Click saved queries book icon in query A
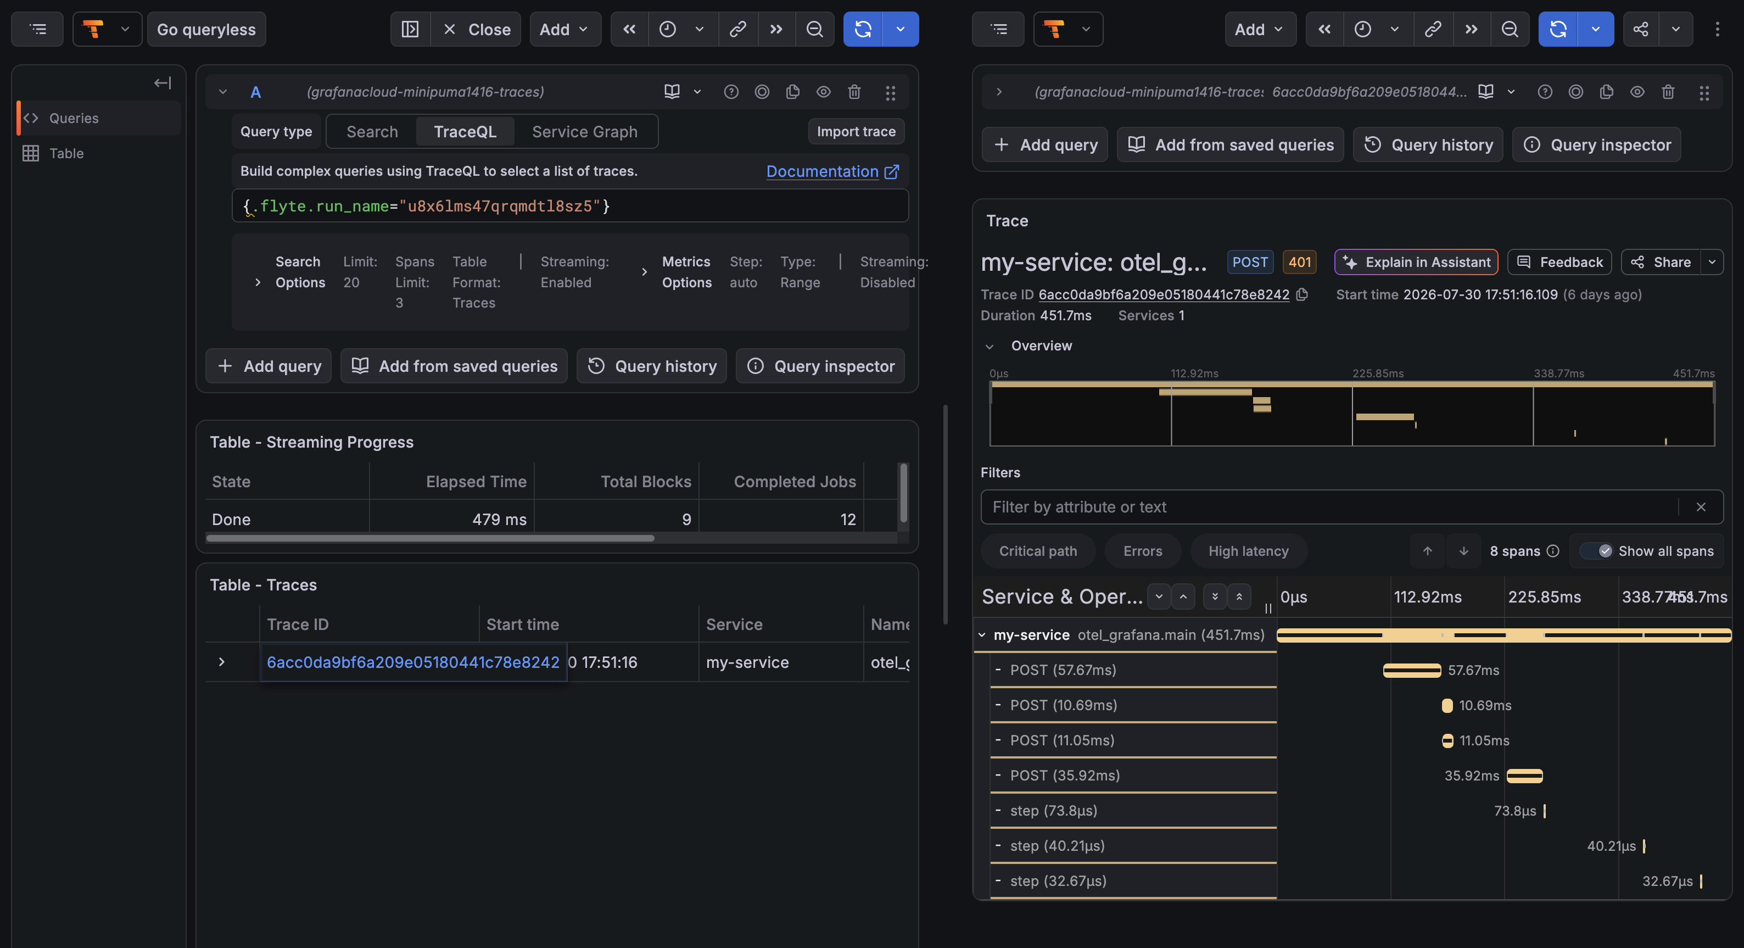 [672, 91]
